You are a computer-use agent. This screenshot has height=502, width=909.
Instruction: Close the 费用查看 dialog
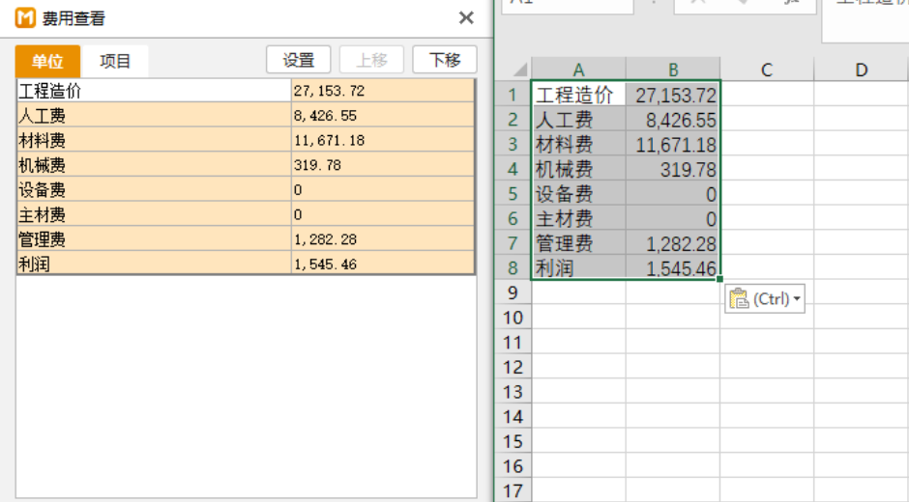pyautogui.click(x=465, y=18)
